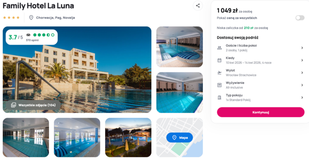Open the evening outdoor pool thumbnail
The image size is (309, 160).
pos(128,138)
